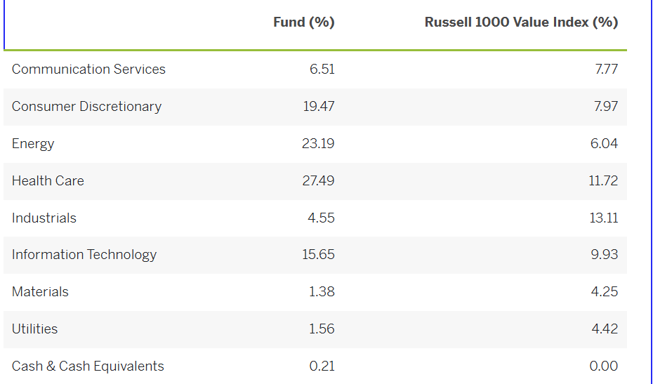Click the Health Care sector label
Viewport: 653px width, 384px height.
pos(48,181)
